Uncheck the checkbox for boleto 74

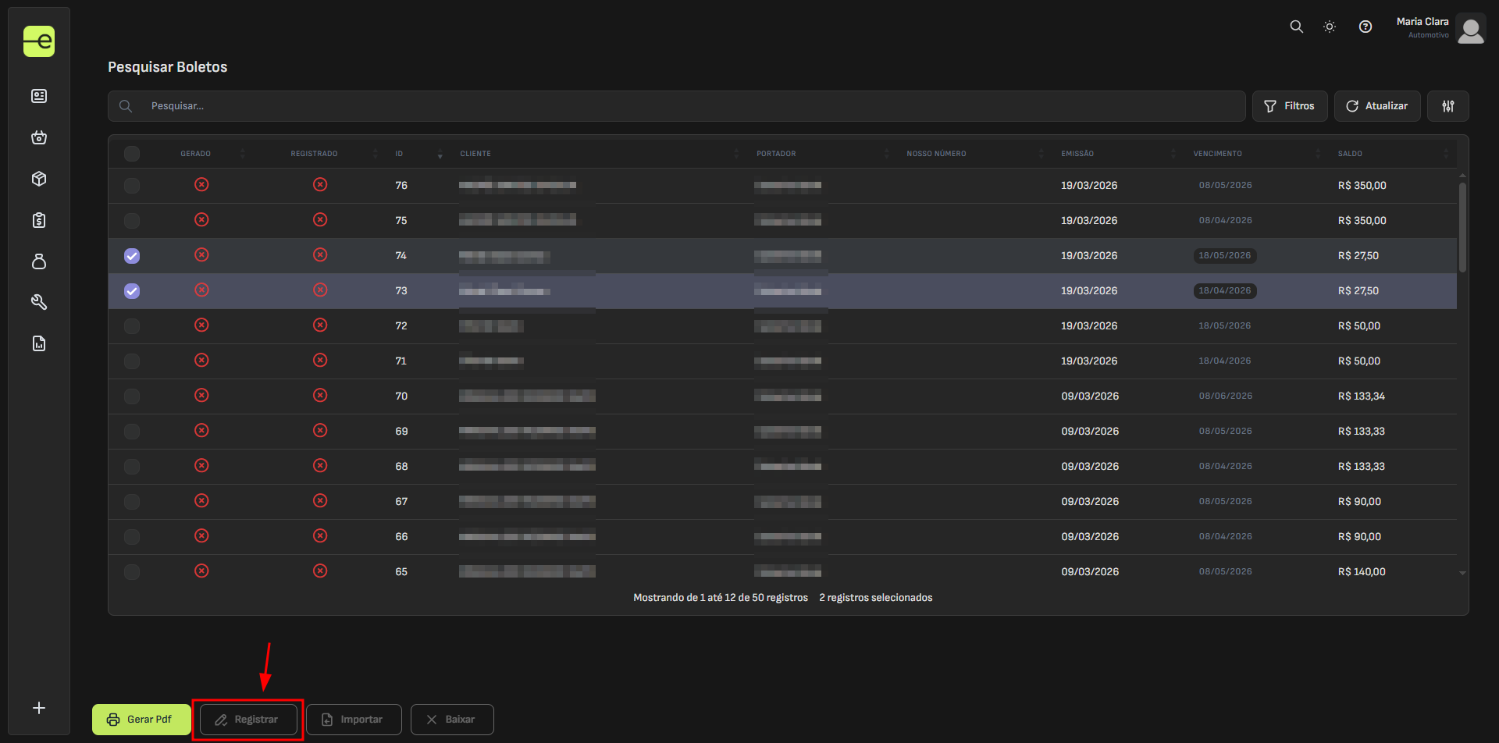[x=132, y=256]
